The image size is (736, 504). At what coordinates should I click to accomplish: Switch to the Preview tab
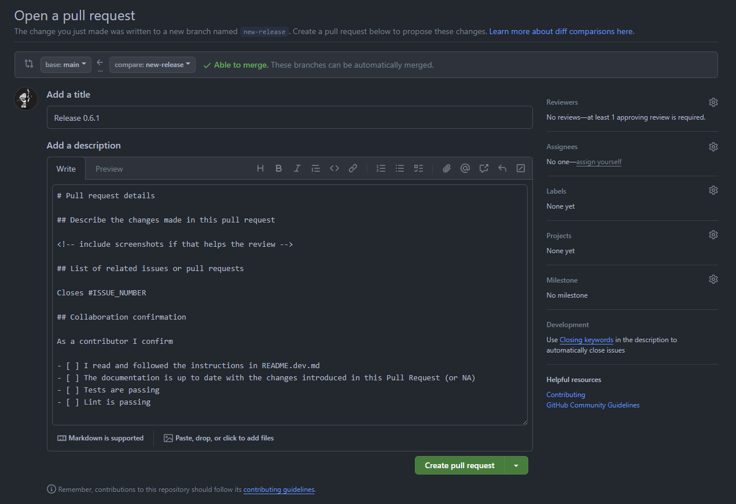[x=109, y=169]
